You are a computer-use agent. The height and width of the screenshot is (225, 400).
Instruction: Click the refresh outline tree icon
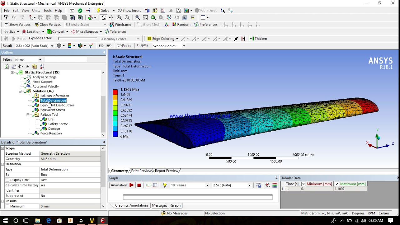(7, 66)
